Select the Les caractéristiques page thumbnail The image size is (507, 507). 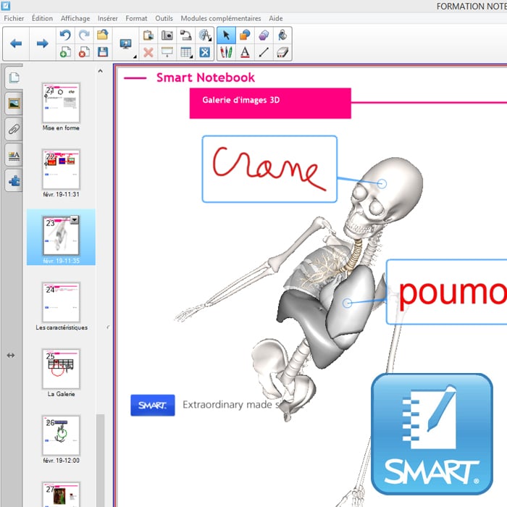(61, 303)
